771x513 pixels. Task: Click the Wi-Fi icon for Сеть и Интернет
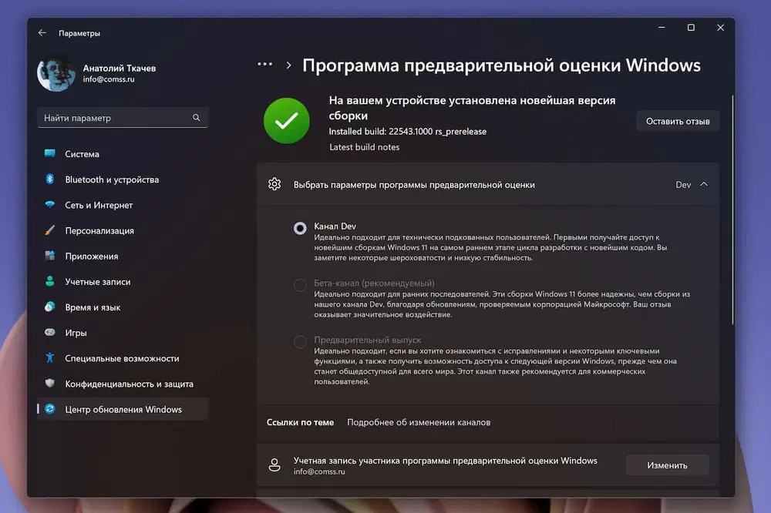point(49,204)
